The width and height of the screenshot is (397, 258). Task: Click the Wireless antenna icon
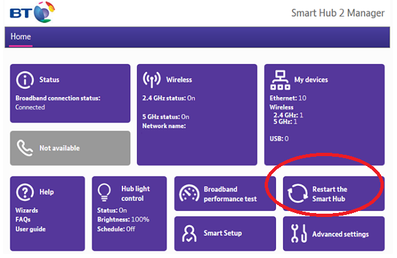152,79
